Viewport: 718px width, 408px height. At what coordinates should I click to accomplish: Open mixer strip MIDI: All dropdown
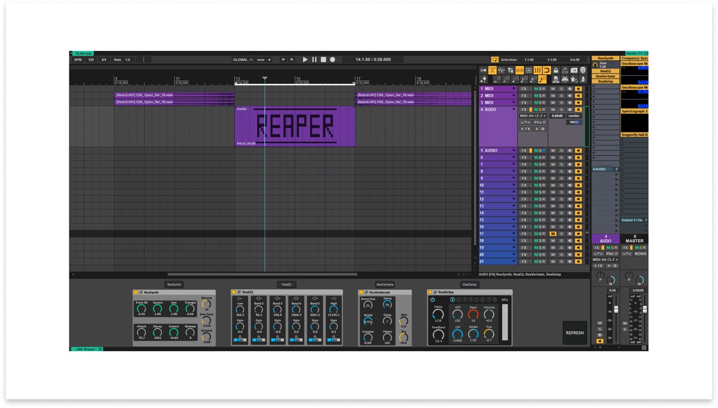tap(605, 260)
